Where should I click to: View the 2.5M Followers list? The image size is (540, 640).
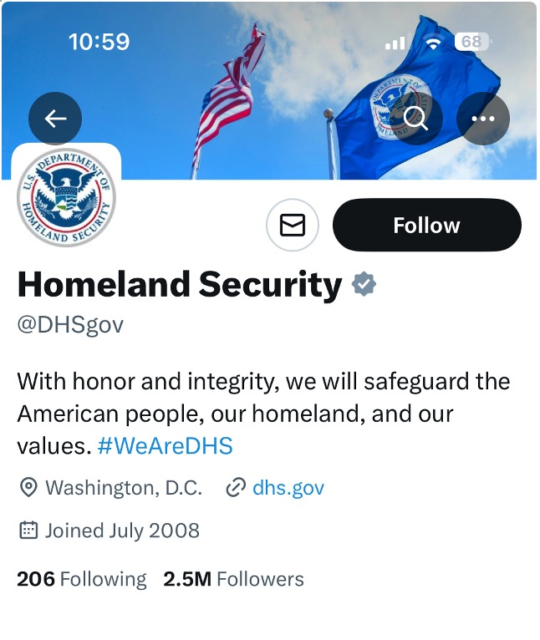tap(233, 579)
